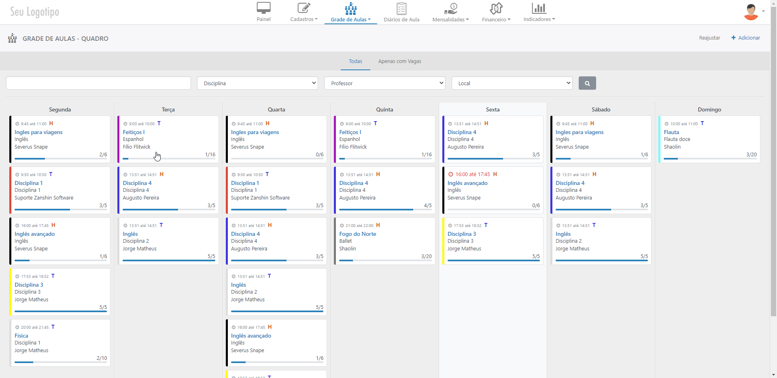The image size is (777, 378).
Task: Click the plus icon beside Adicionar
Action: pos(733,38)
